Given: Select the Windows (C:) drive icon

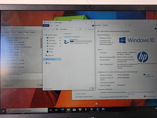Looking at the screenshot, I should (x=66, y=42).
